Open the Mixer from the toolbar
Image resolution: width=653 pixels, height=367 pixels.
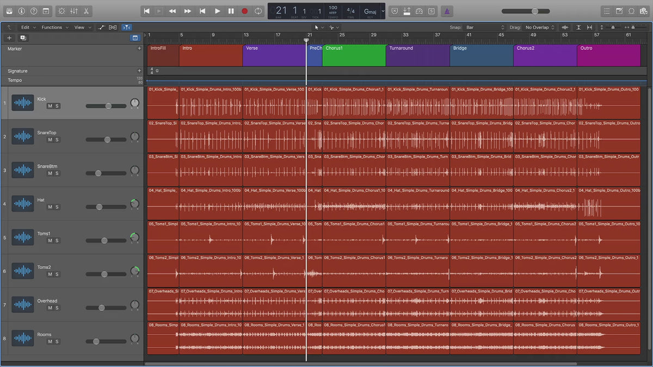74,11
